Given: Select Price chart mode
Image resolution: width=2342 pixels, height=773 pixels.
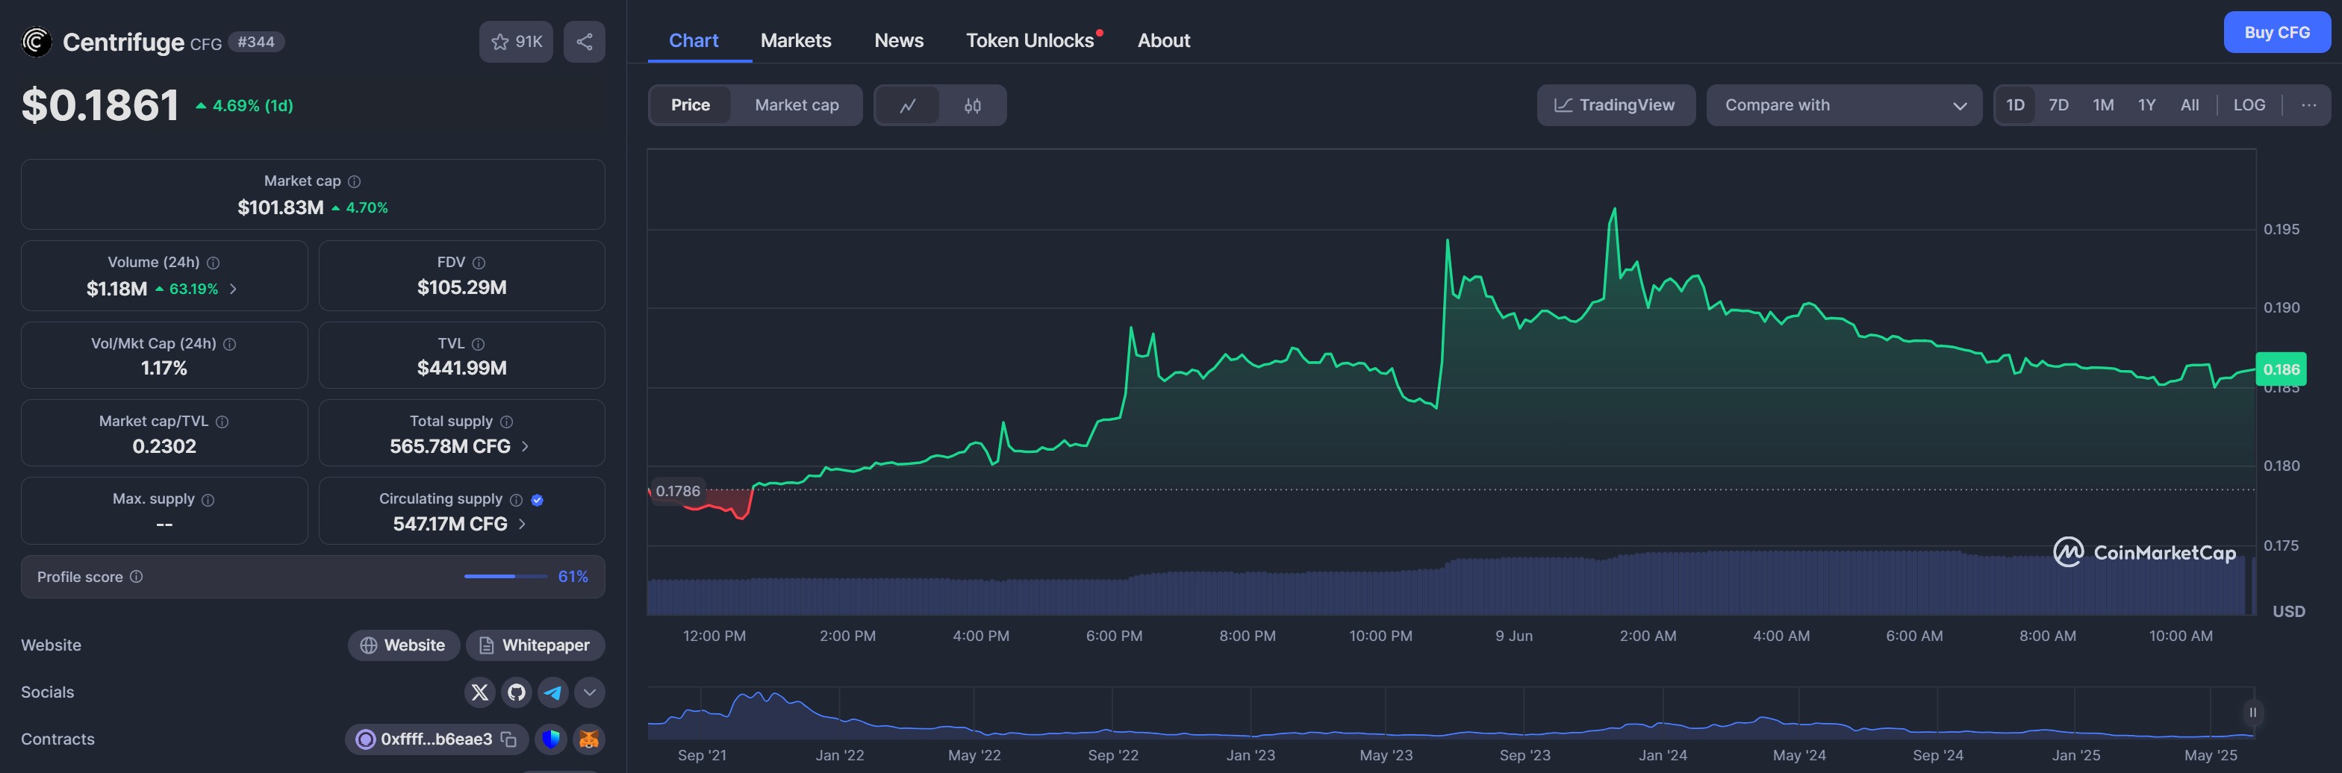Looking at the screenshot, I should click(x=690, y=105).
